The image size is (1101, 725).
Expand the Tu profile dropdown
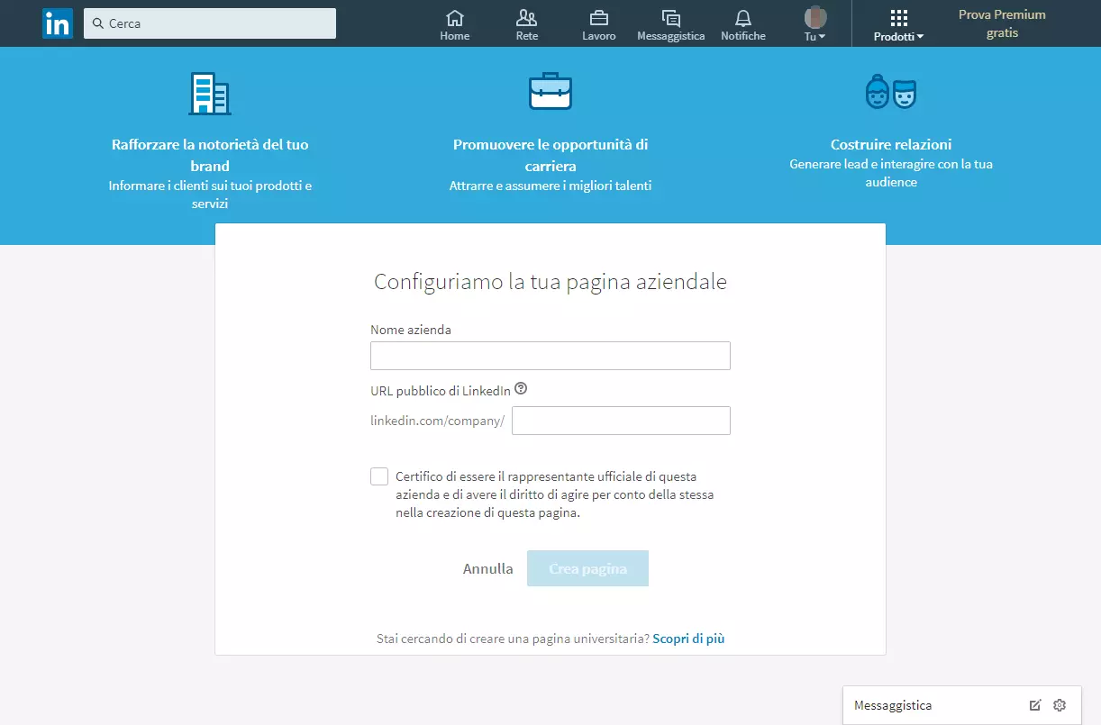[815, 36]
